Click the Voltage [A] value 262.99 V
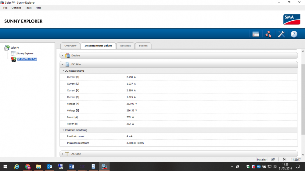This screenshot has height=171, width=305. pos(132,104)
